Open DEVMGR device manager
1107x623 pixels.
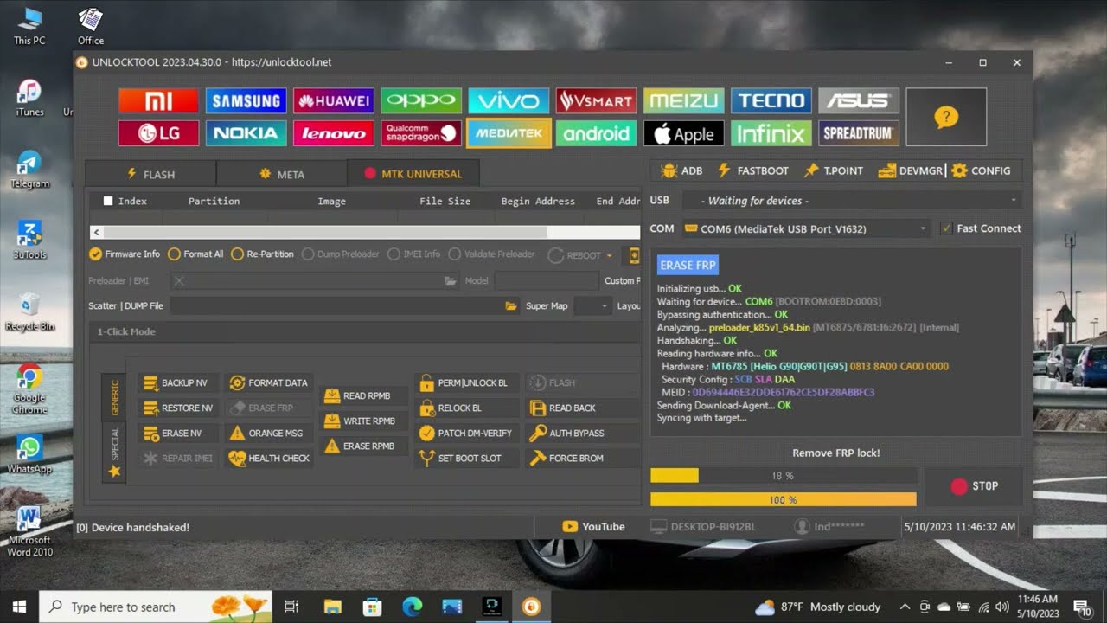tap(911, 170)
